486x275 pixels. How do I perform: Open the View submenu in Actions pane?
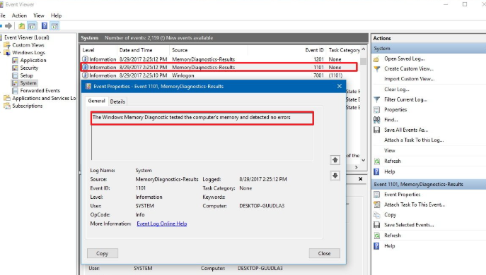pyautogui.click(x=390, y=150)
